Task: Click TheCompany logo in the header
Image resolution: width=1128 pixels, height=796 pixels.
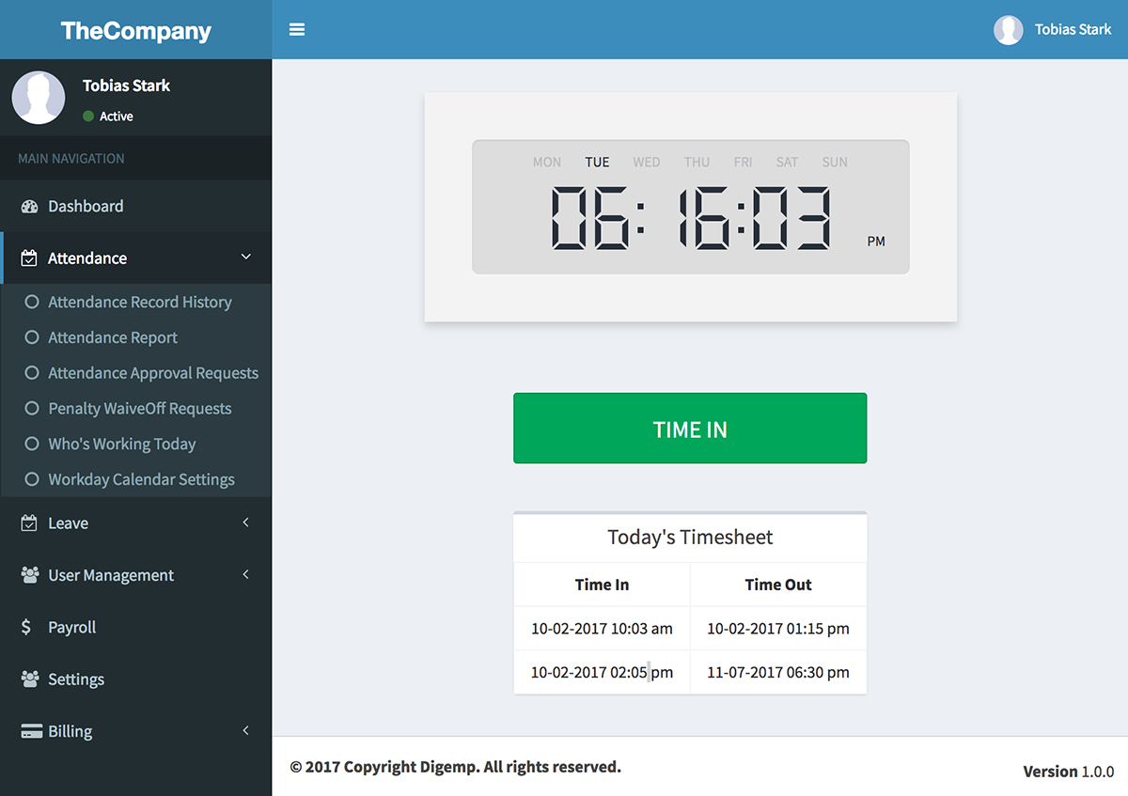Action: [x=136, y=30]
